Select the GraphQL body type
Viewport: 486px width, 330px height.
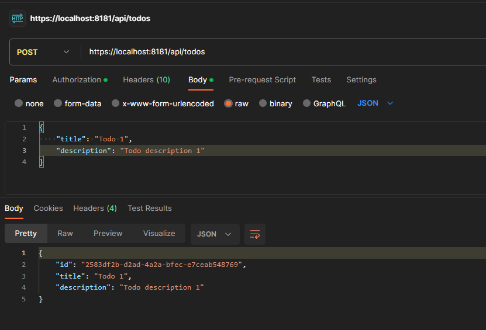(x=306, y=103)
